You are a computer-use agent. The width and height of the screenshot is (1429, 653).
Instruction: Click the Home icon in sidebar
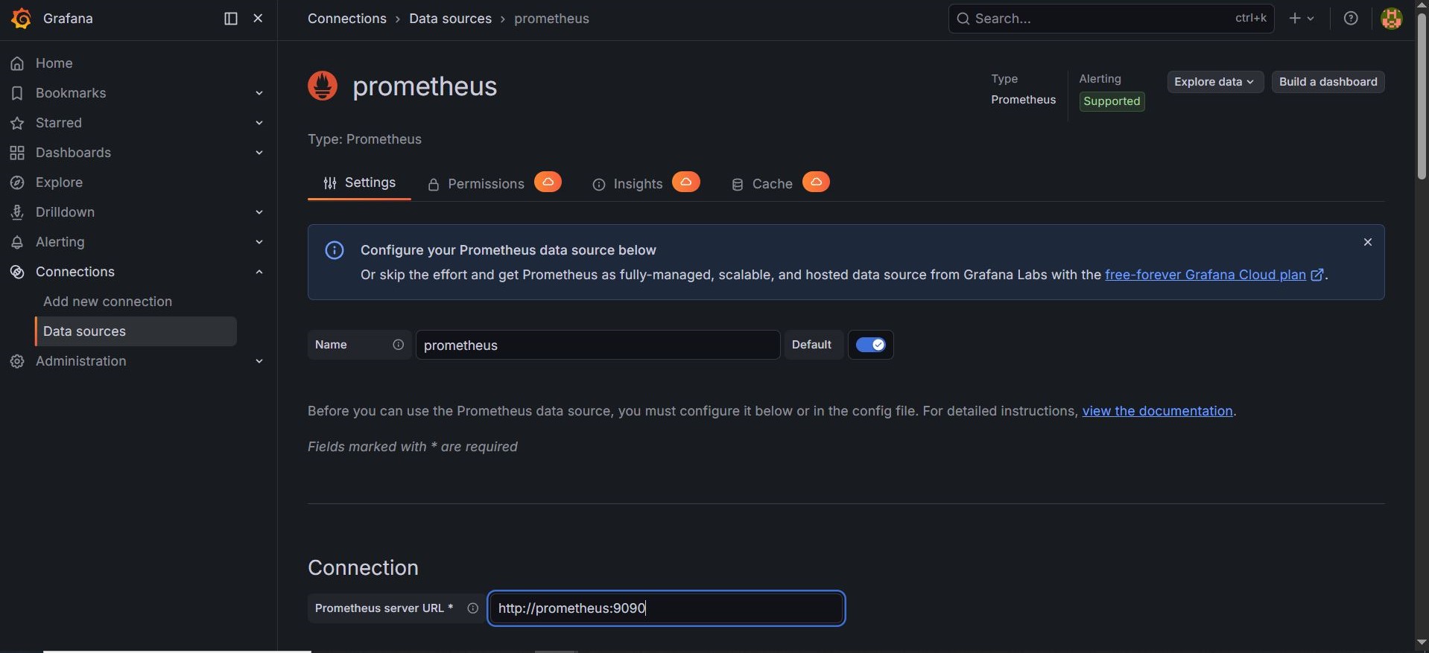(x=17, y=63)
